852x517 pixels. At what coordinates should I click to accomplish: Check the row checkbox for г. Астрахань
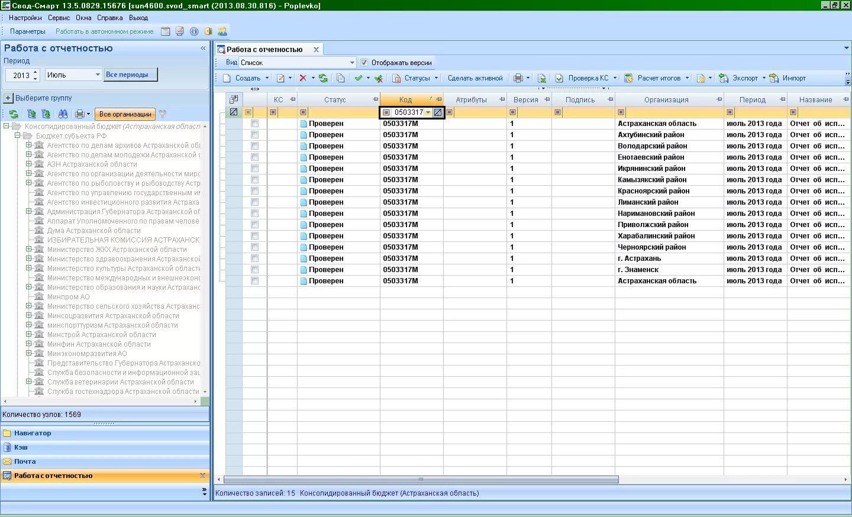[254, 258]
